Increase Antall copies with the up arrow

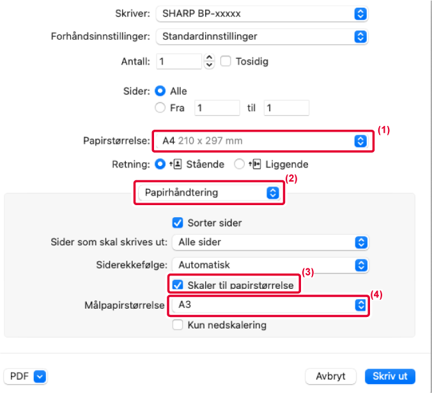[210, 58]
